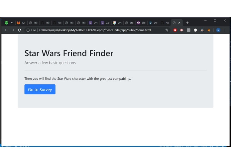The height and width of the screenshot is (164, 231).
Task: Switch to the GitHub RR tab
Action: pyautogui.click(x=57, y=23)
